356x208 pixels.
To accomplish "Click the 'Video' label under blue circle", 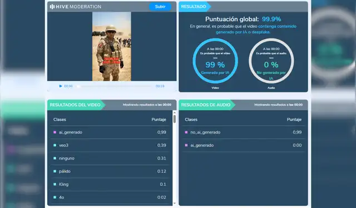I will pos(215,88).
